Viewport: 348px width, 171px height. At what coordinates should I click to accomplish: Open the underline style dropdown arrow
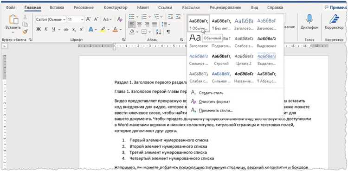point(59,30)
